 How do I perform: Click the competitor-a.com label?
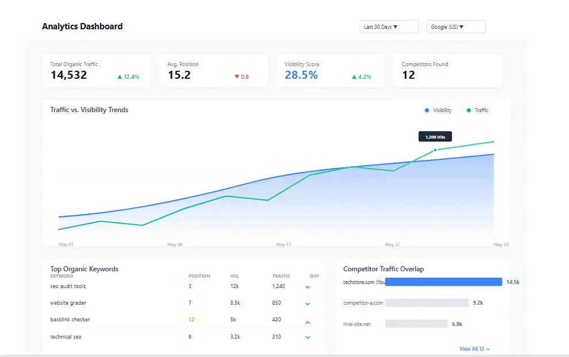pos(363,303)
